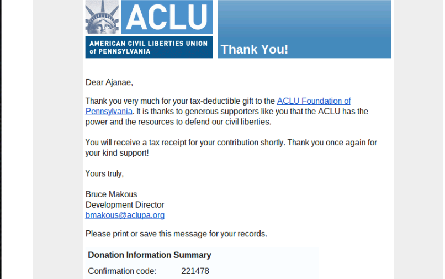Click the "Dear Ajanae," greeting line
The image size is (445, 279).
pos(109,82)
